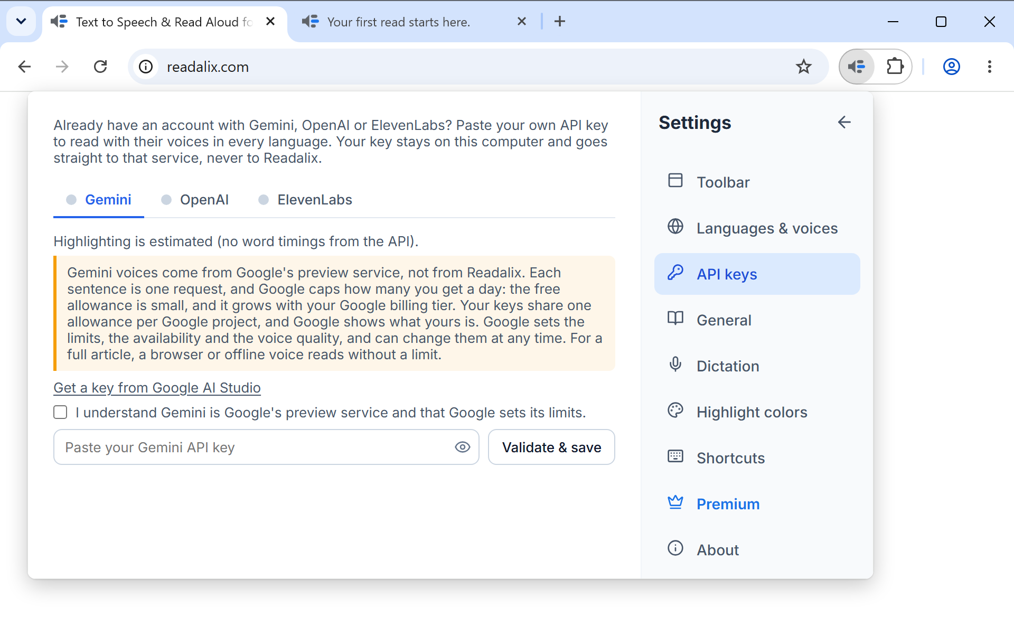Bookmark this page with the star icon
This screenshot has height=634, width=1014.
(803, 67)
